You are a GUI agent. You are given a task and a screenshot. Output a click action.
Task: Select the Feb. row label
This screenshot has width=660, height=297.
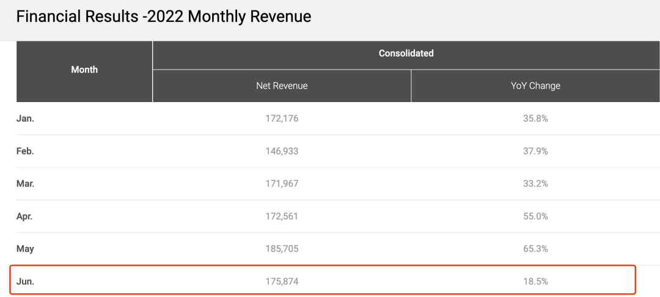point(25,151)
